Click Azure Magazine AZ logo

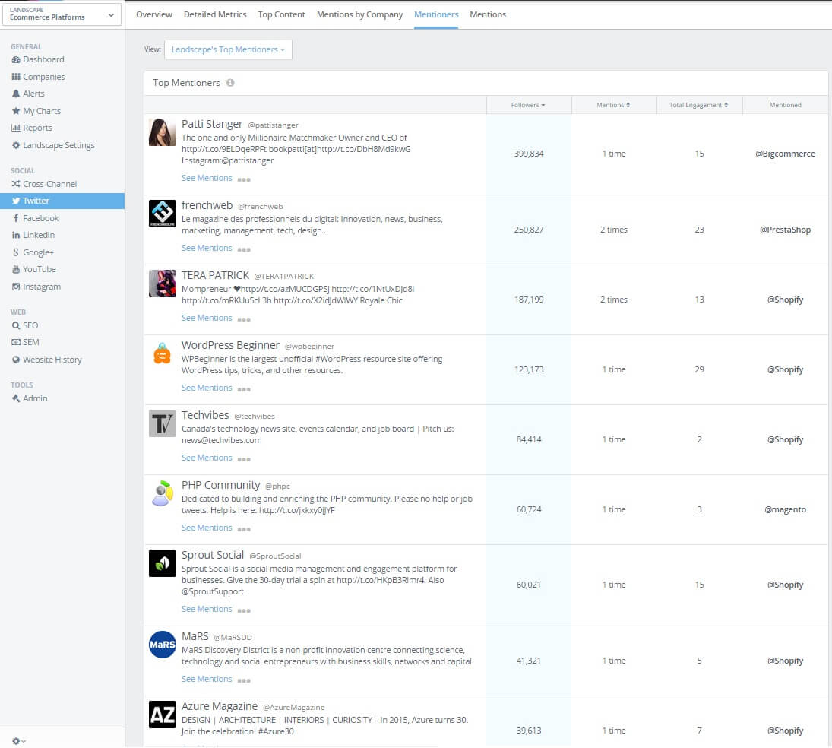(x=163, y=715)
